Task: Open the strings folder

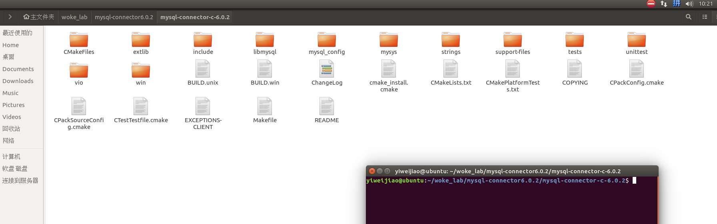Action: [x=451, y=40]
